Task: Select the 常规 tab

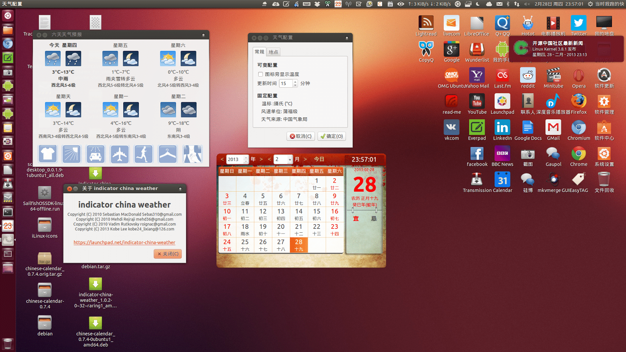Action: [259, 52]
